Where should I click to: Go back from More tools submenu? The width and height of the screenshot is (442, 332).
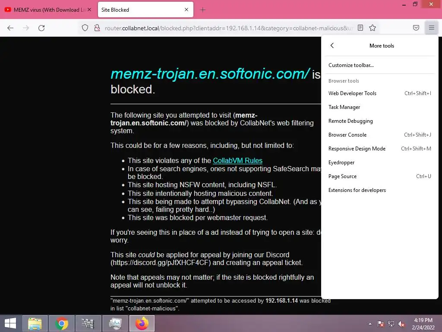pos(332,45)
